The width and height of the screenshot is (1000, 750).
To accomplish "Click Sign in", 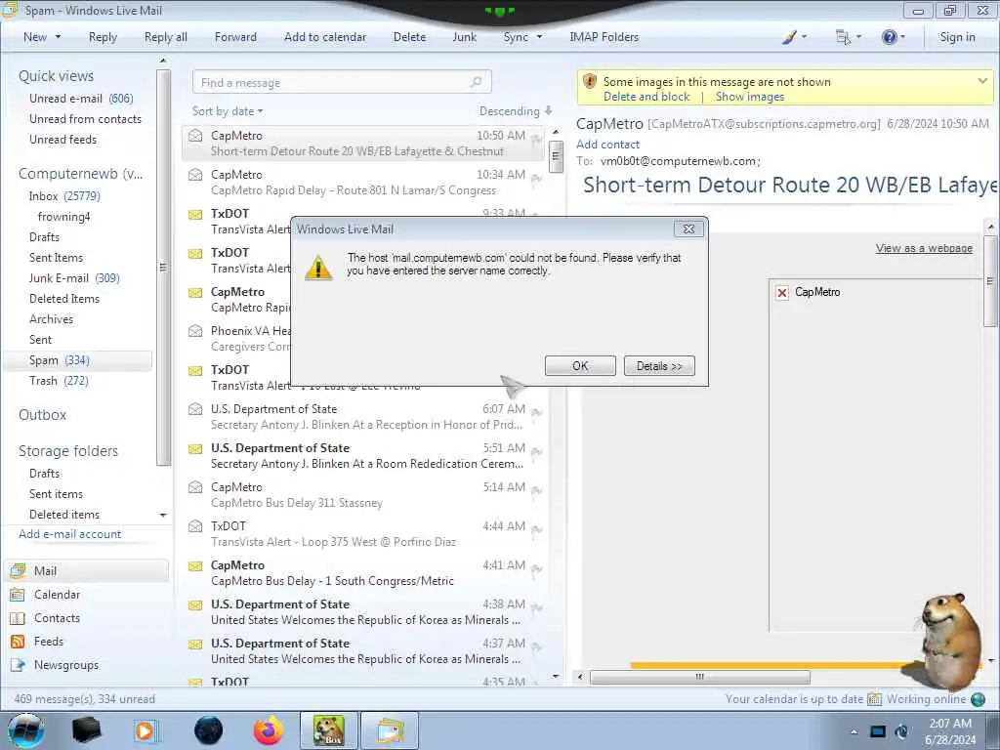I will point(957,37).
